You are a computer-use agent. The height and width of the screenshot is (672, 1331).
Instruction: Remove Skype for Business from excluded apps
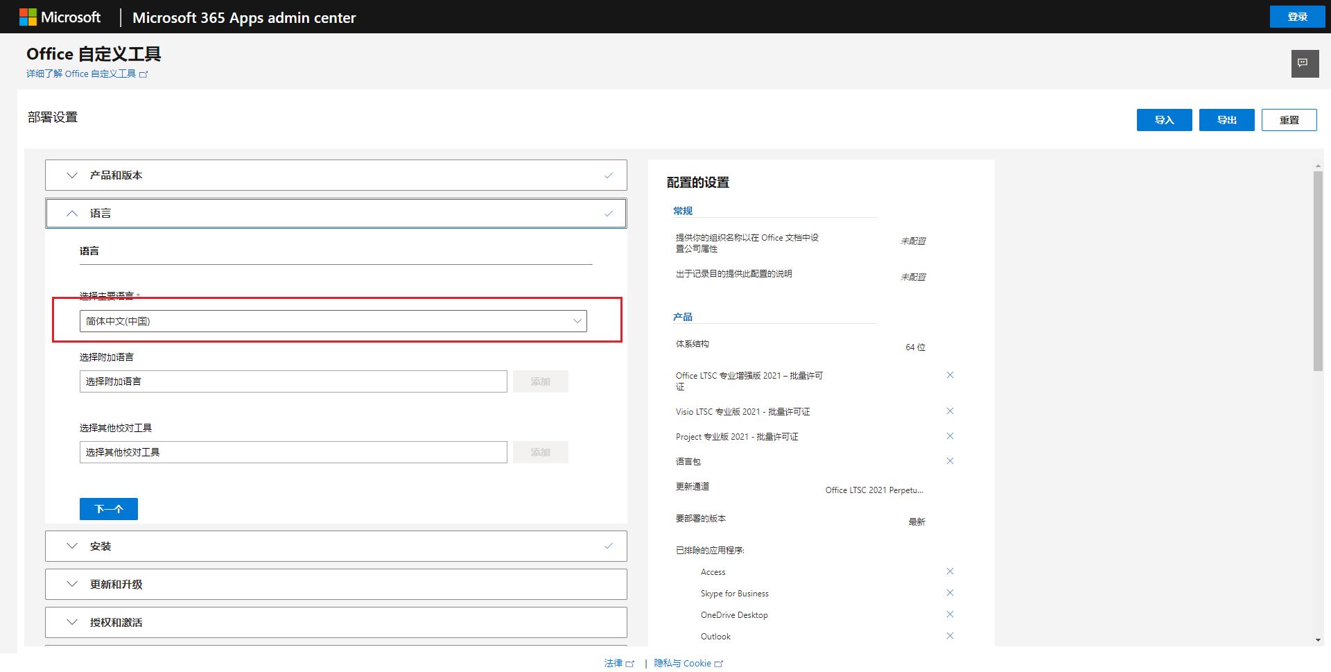pyautogui.click(x=950, y=593)
